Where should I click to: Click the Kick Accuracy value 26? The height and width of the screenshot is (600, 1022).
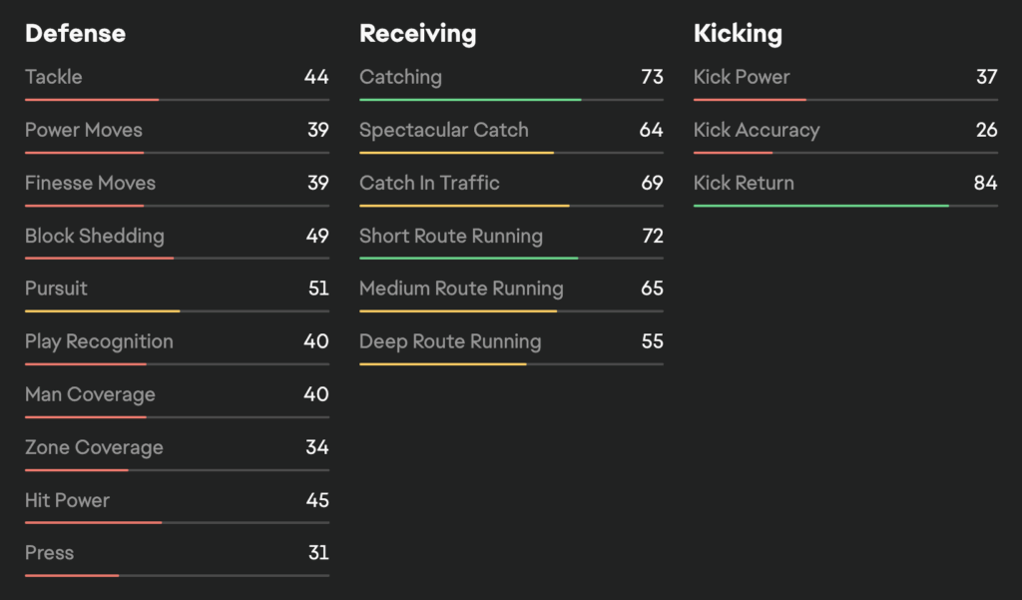986,130
